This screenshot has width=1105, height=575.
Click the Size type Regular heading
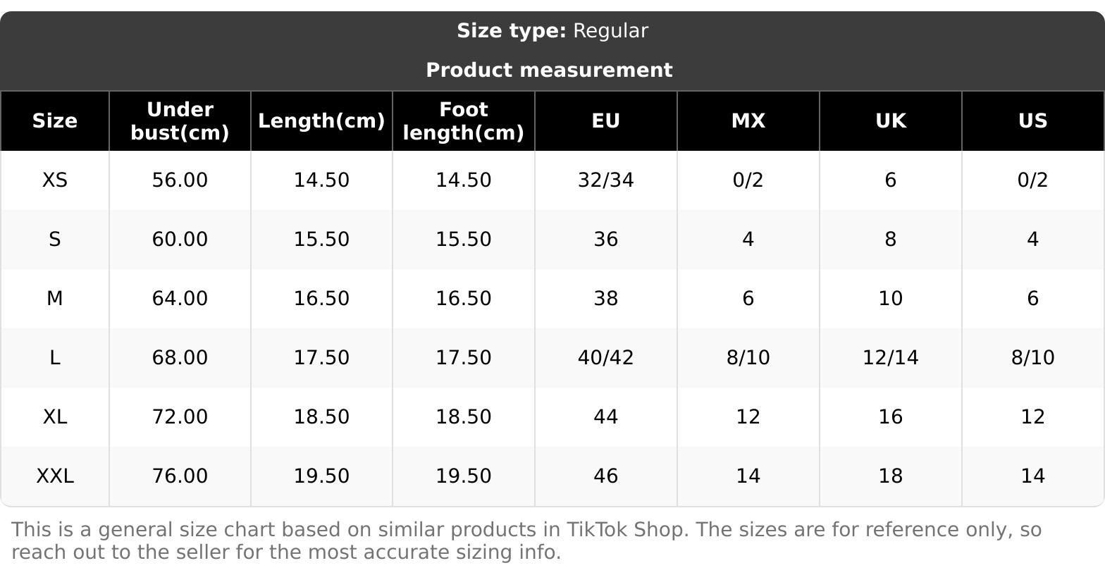coord(552,31)
